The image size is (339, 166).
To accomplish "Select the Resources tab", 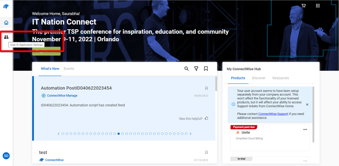I will [x=281, y=78].
